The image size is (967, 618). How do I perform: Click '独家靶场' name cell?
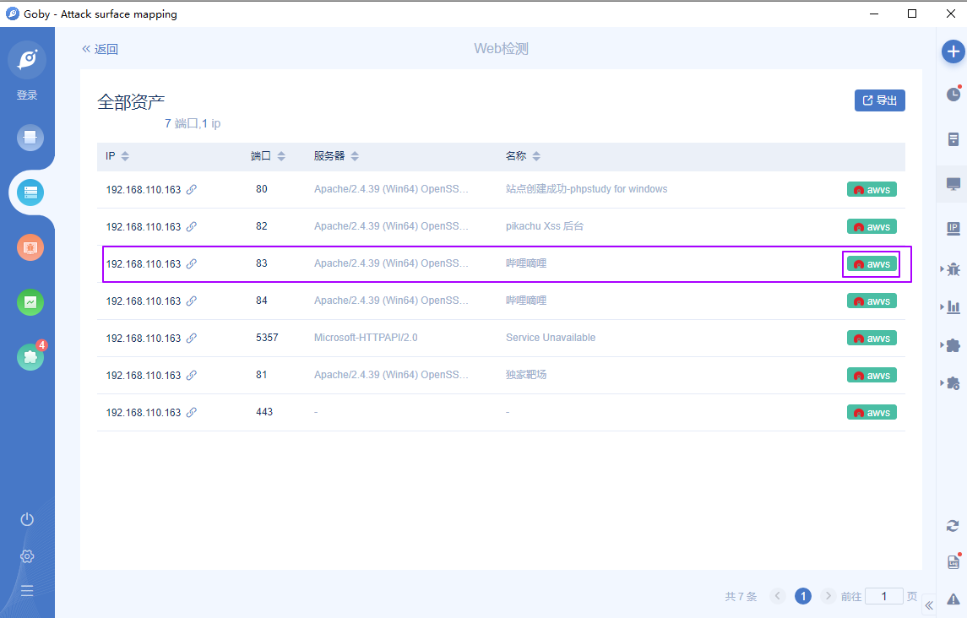[526, 374]
